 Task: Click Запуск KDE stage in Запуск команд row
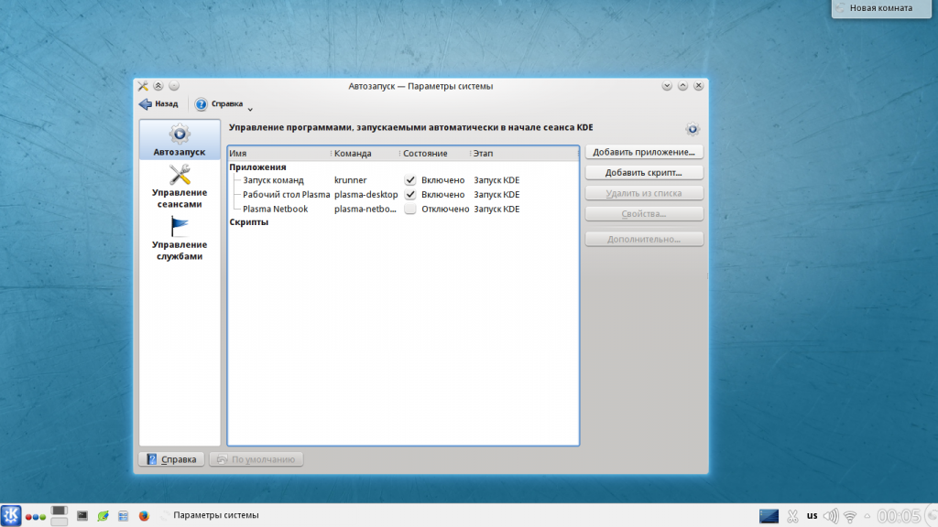click(496, 180)
